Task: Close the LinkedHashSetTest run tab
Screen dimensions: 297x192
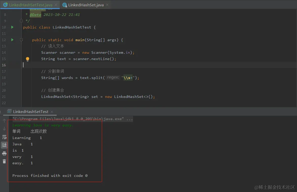Action: (x=52, y=112)
